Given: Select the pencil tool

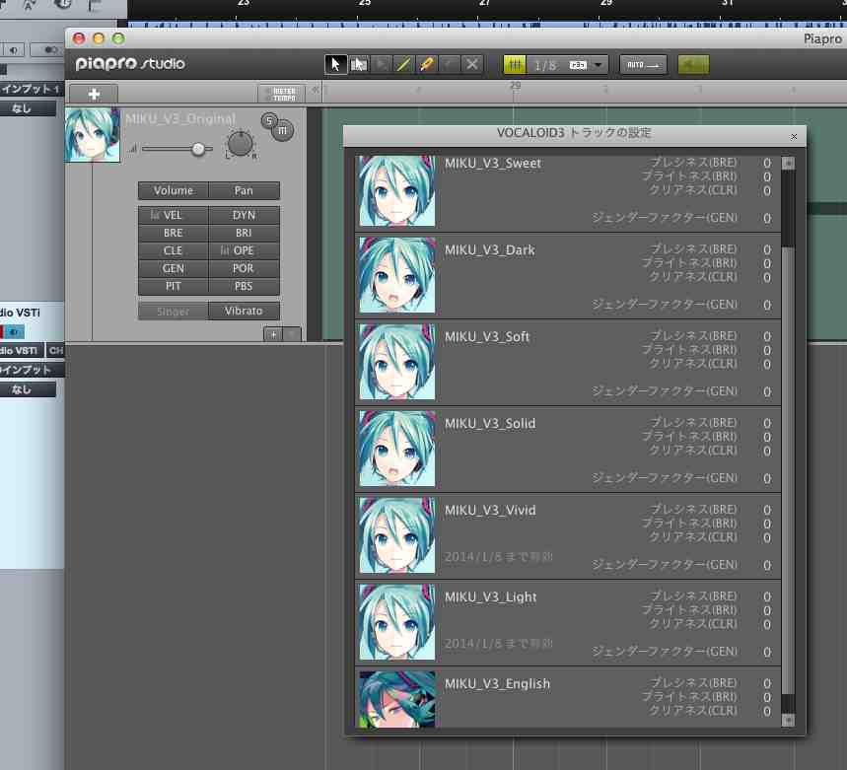Looking at the screenshot, I should [426, 65].
